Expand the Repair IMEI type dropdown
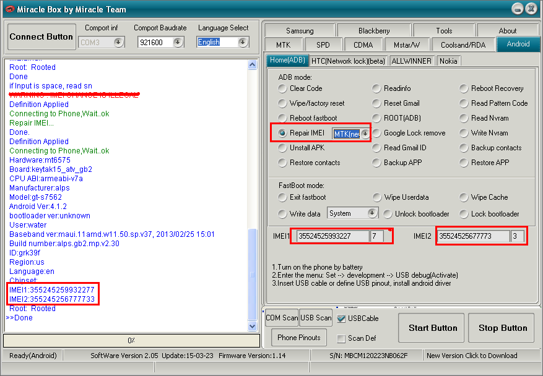The image size is (543, 376). point(365,134)
